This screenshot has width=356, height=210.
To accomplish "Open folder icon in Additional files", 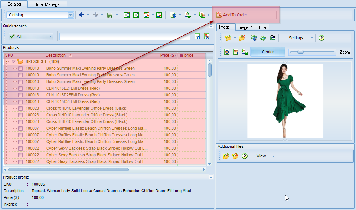I will tap(226, 156).
